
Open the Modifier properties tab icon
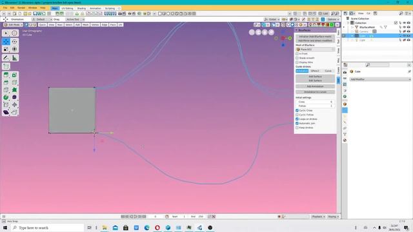pos(345,110)
